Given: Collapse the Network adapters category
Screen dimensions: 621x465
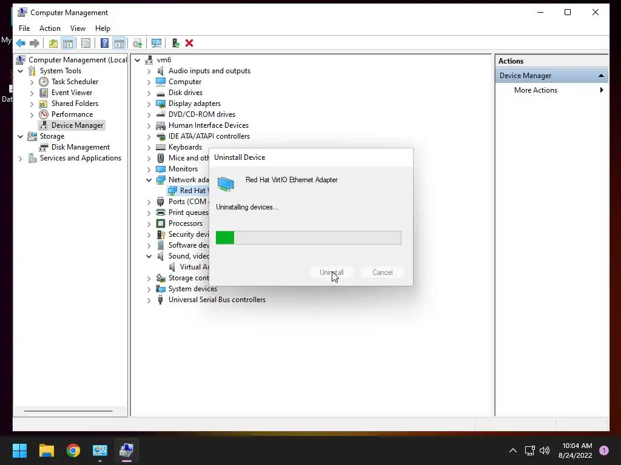Looking at the screenshot, I should (149, 180).
